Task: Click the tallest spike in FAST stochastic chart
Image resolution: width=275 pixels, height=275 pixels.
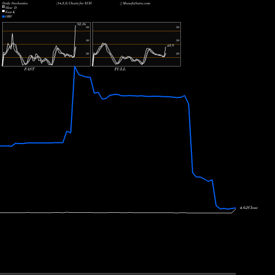Action: (75, 26)
